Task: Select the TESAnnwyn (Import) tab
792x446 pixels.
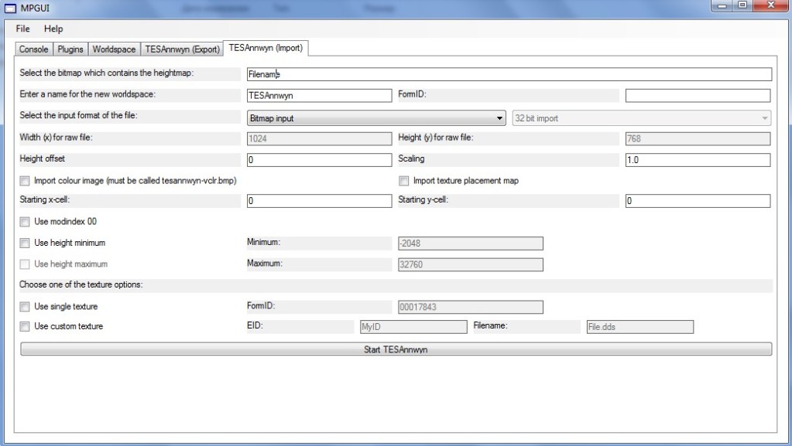Action: click(266, 48)
